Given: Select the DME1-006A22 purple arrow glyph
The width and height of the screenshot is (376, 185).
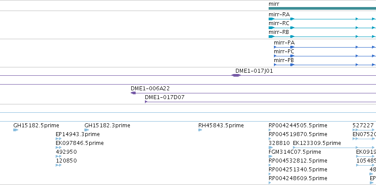Looking at the screenshot, I should tap(133, 93).
